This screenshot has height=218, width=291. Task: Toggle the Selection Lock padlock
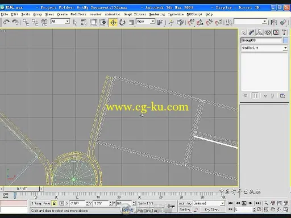(x=55, y=203)
